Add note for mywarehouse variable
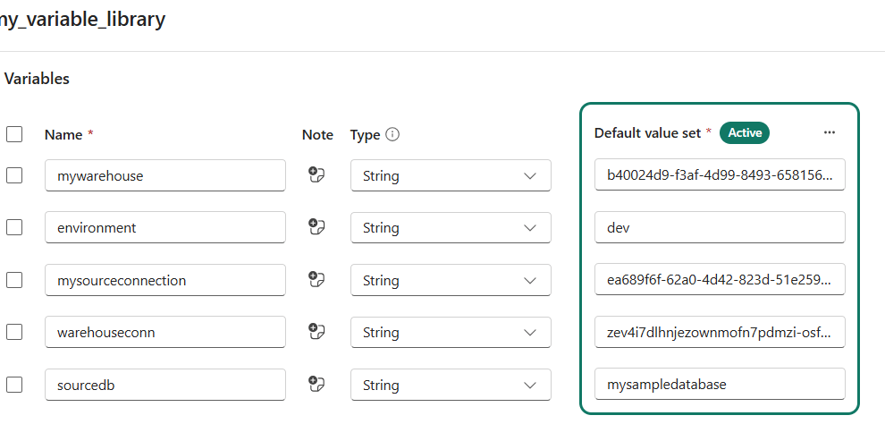885x424 pixels. (316, 175)
